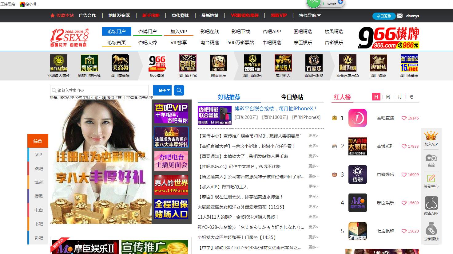Open 签到中心 pencil icon in right sidebar
Viewport: 453px width, 254px height.
[431, 180]
